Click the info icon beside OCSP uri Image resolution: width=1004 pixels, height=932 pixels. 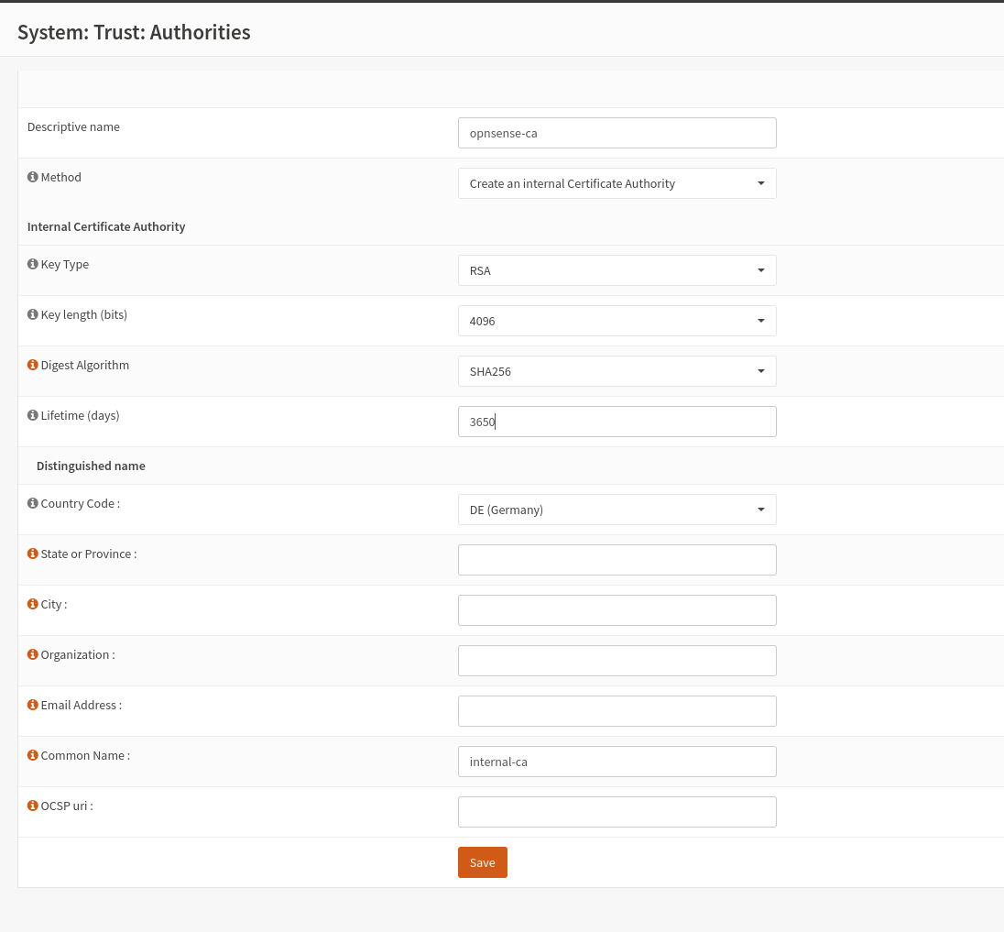pos(33,806)
